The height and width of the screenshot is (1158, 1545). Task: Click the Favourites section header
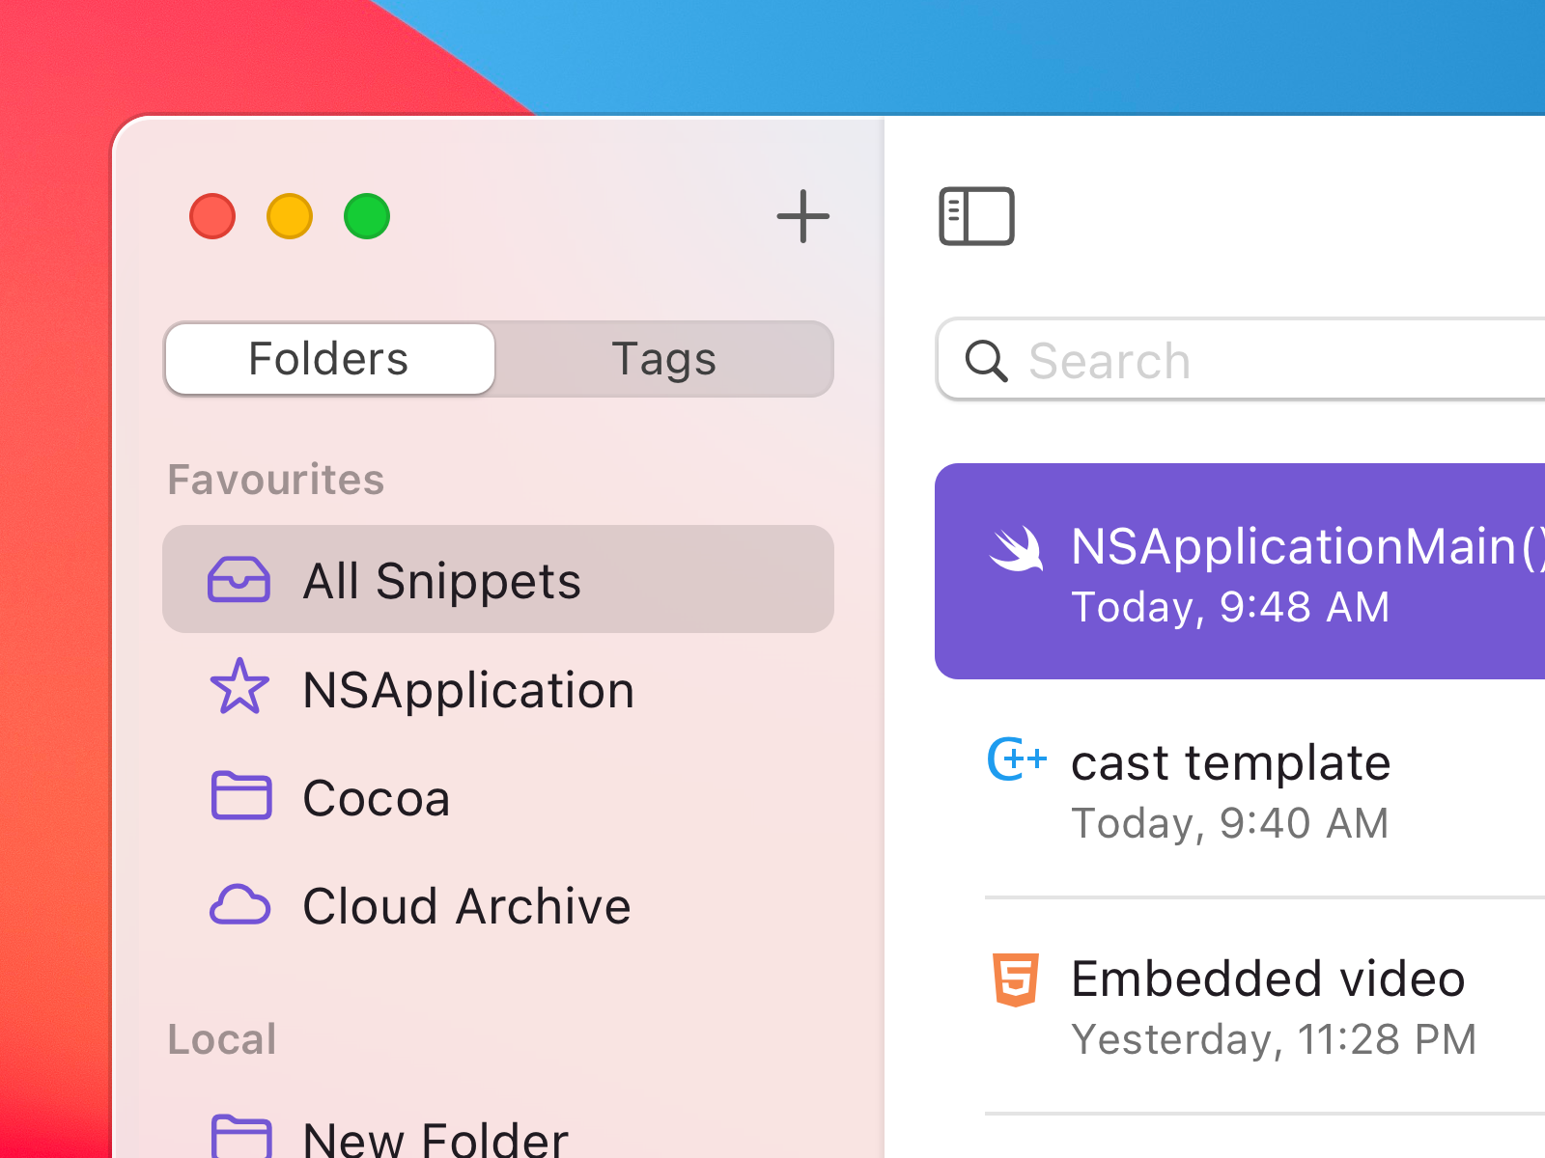(276, 480)
